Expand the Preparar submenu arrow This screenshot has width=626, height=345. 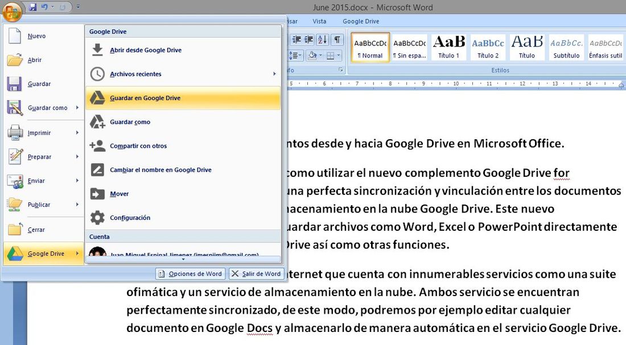click(x=77, y=157)
